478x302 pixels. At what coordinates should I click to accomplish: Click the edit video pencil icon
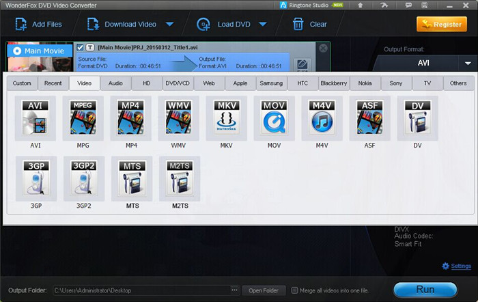[302, 64]
